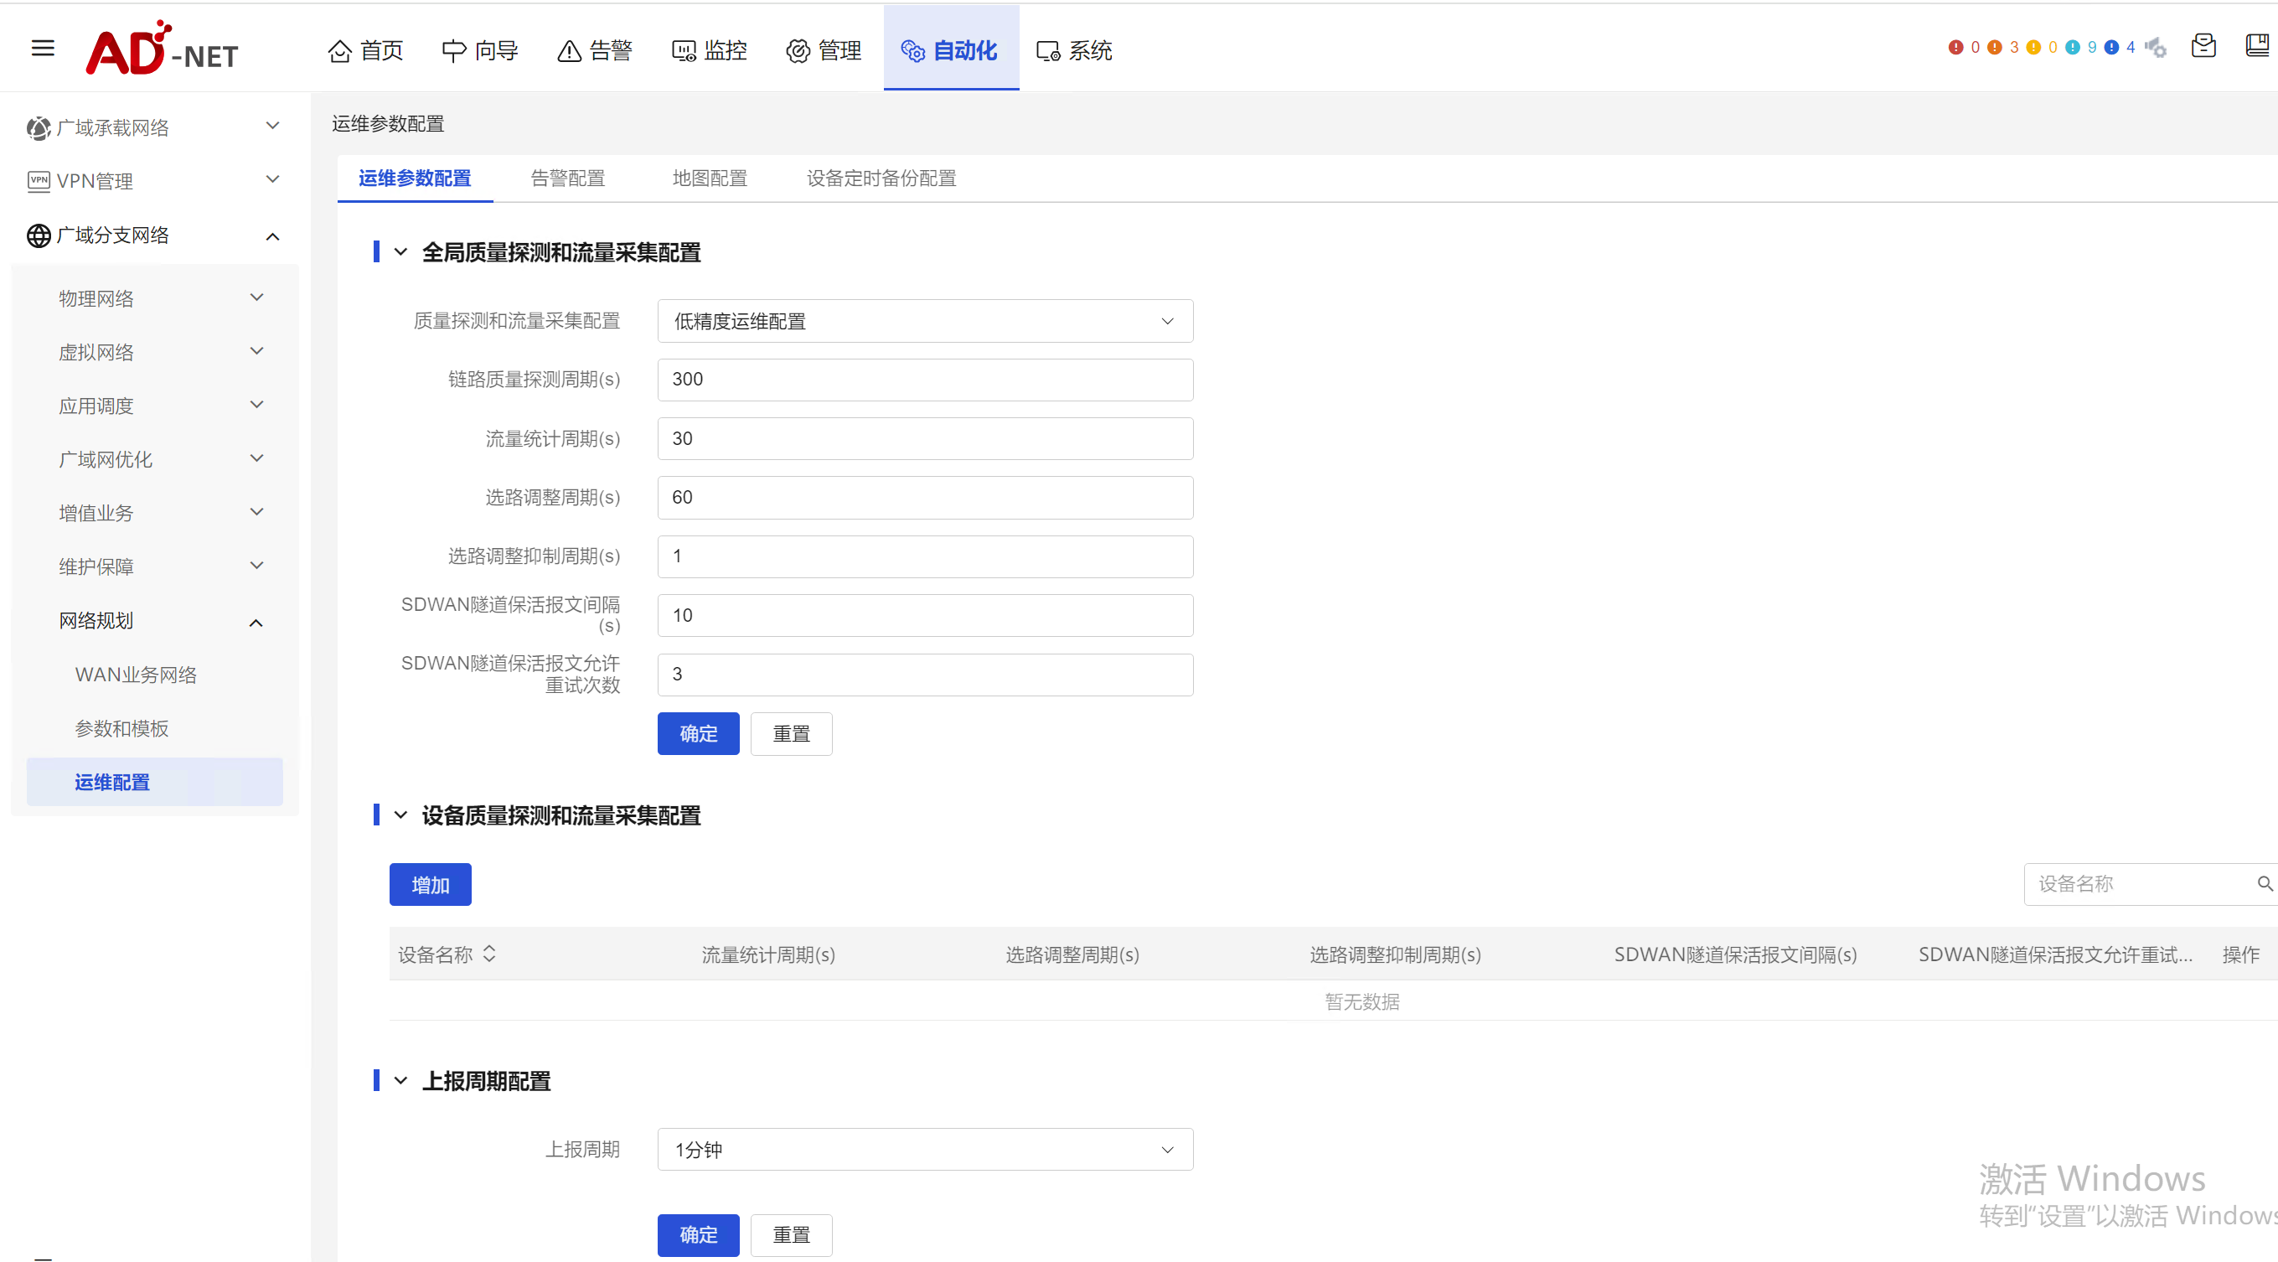This screenshot has height=1262, width=2278.
Task: Open 质量探测和流量采集配置 dropdown
Action: 924,321
